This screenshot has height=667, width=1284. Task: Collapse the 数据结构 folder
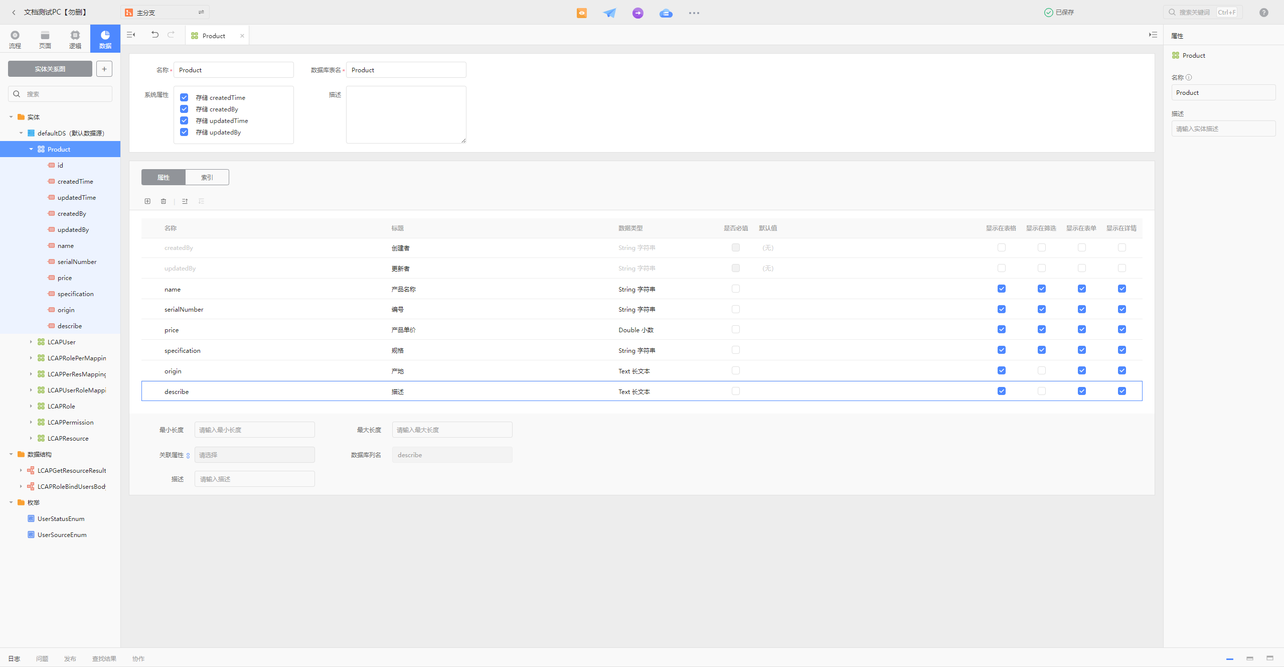pyautogui.click(x=11, y=454)
